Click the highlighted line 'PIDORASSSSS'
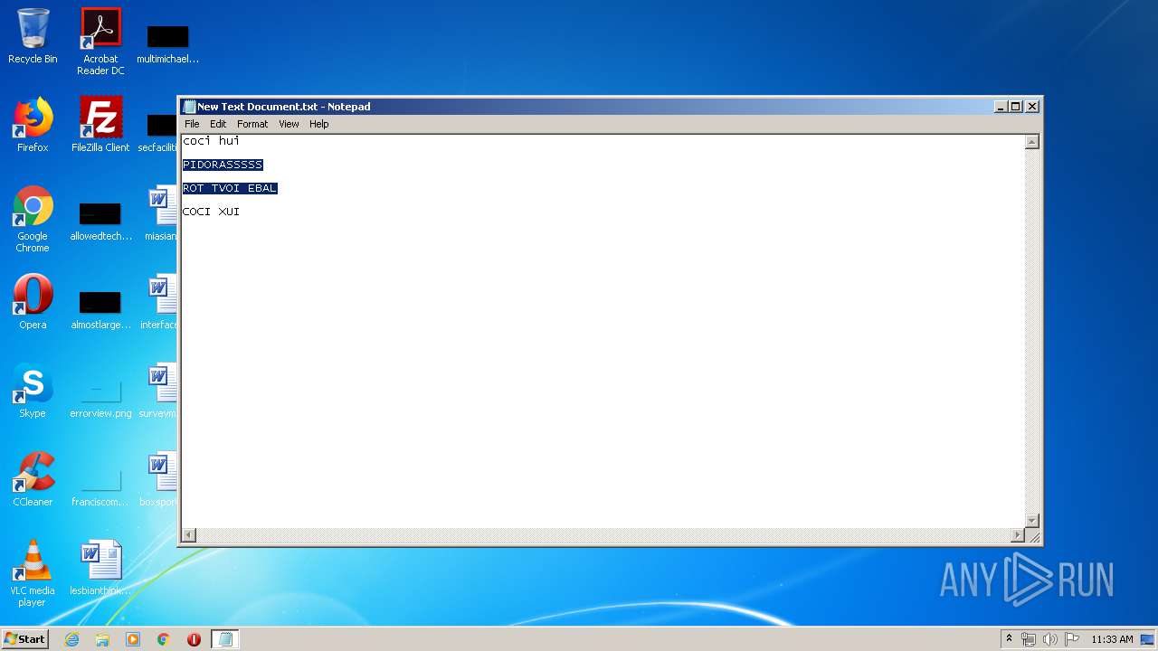This screenshot has height=651, width=1158. pos(223,165)
